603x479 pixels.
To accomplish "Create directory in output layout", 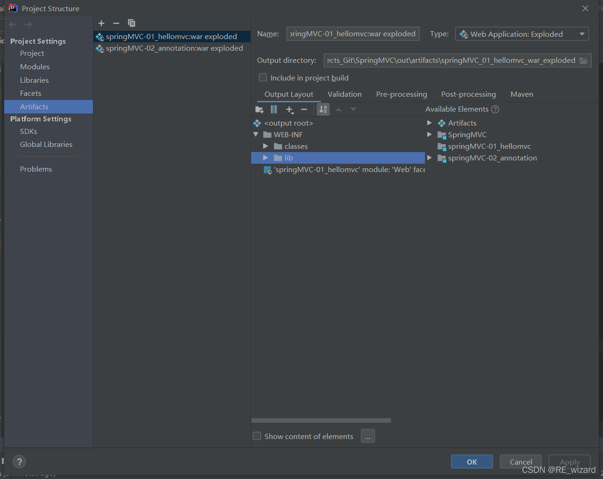I will (x=259, y=109).
